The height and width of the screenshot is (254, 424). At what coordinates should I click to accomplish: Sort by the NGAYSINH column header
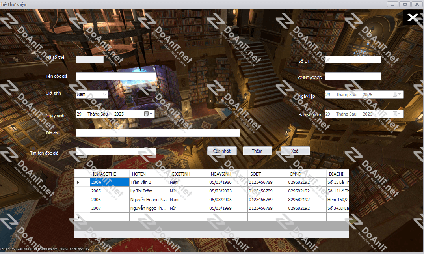228,174
